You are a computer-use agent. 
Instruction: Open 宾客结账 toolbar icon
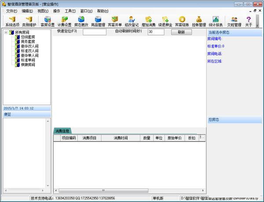coord(182,21)
